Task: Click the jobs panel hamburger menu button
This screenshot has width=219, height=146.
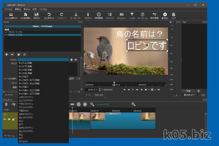Action: point(198,91)
